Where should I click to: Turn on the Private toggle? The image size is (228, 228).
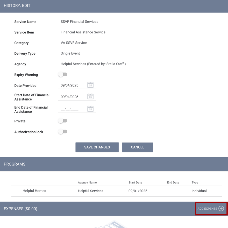tap(63, 121)
